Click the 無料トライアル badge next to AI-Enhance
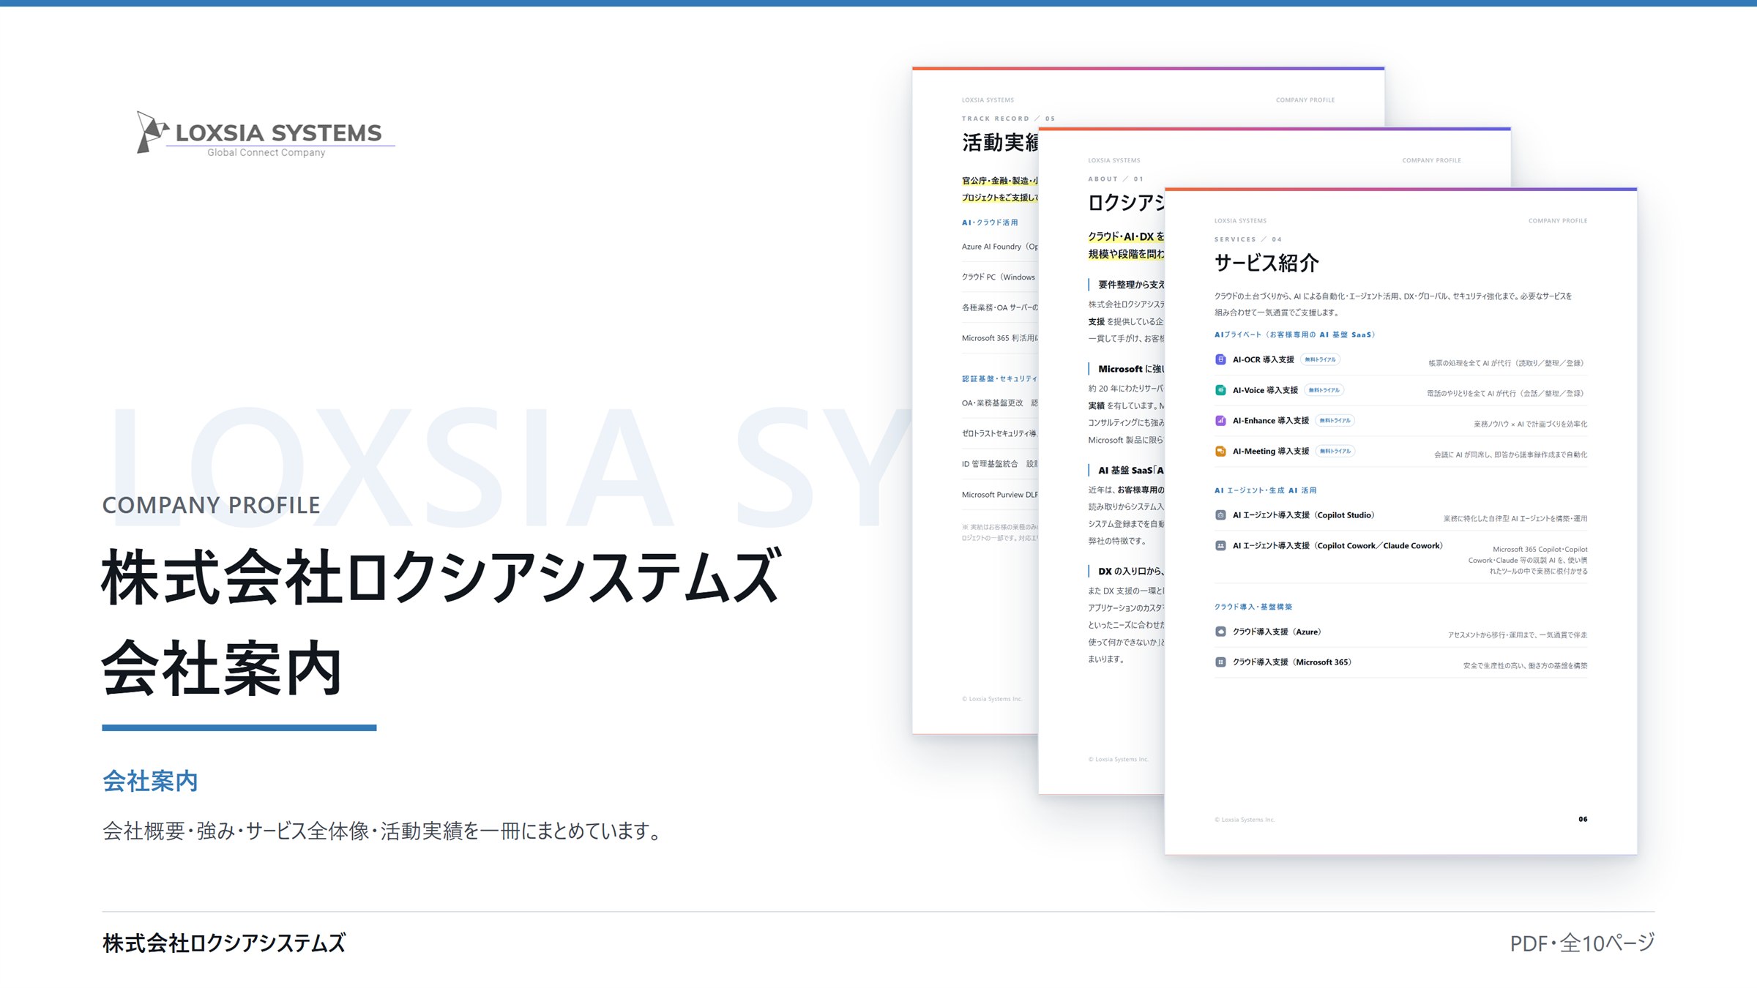Image resolution: width=1757 pixels, height=988 pixels. (1335, 421)
